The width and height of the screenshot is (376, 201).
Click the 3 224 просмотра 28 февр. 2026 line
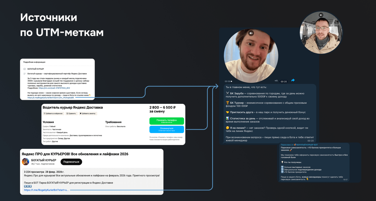44,172
